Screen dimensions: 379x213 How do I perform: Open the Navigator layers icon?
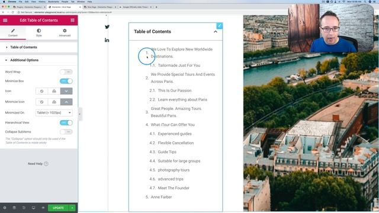pos(14,208)
